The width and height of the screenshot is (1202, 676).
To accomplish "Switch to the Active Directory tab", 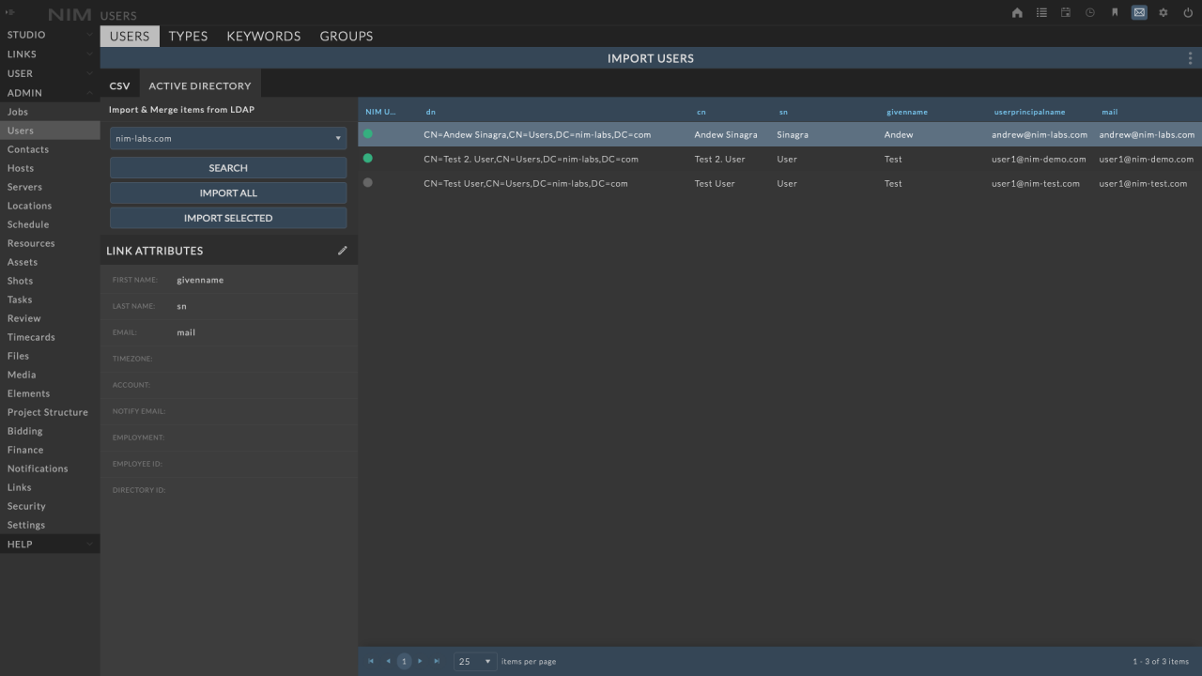I will [200, 86].
